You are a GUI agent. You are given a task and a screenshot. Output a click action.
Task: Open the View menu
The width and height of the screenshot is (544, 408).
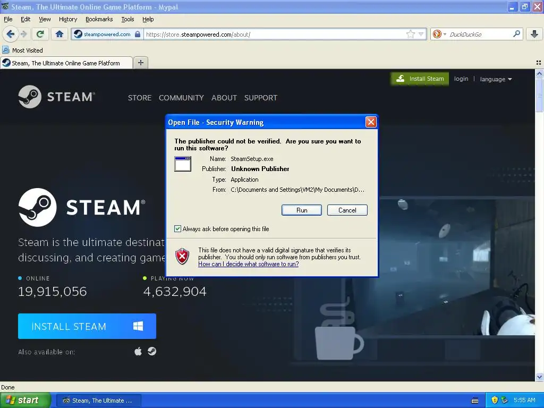pyautogui.click(x=45, y=19)
